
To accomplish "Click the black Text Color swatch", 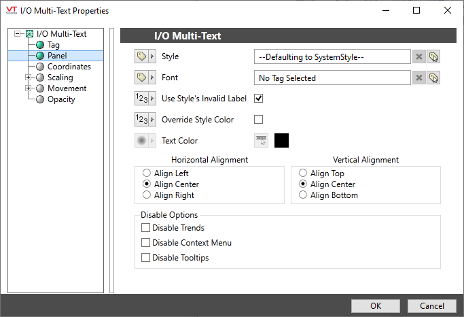I will (x=281, y=141).
